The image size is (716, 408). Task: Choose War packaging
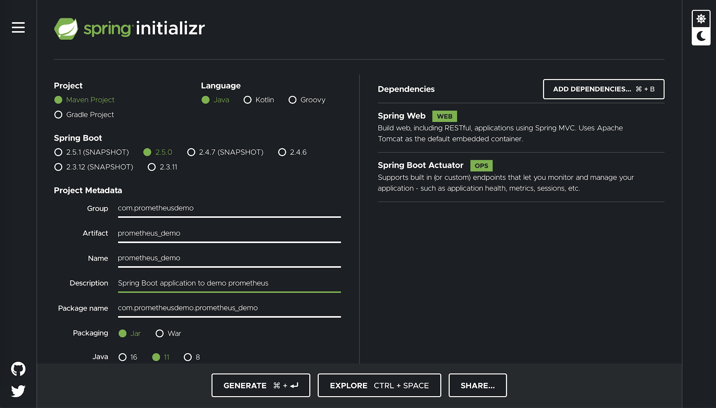coord(160,333)
